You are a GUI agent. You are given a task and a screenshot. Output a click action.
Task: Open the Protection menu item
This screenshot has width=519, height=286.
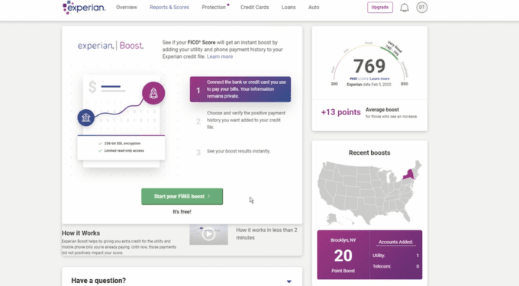[214, 8]
